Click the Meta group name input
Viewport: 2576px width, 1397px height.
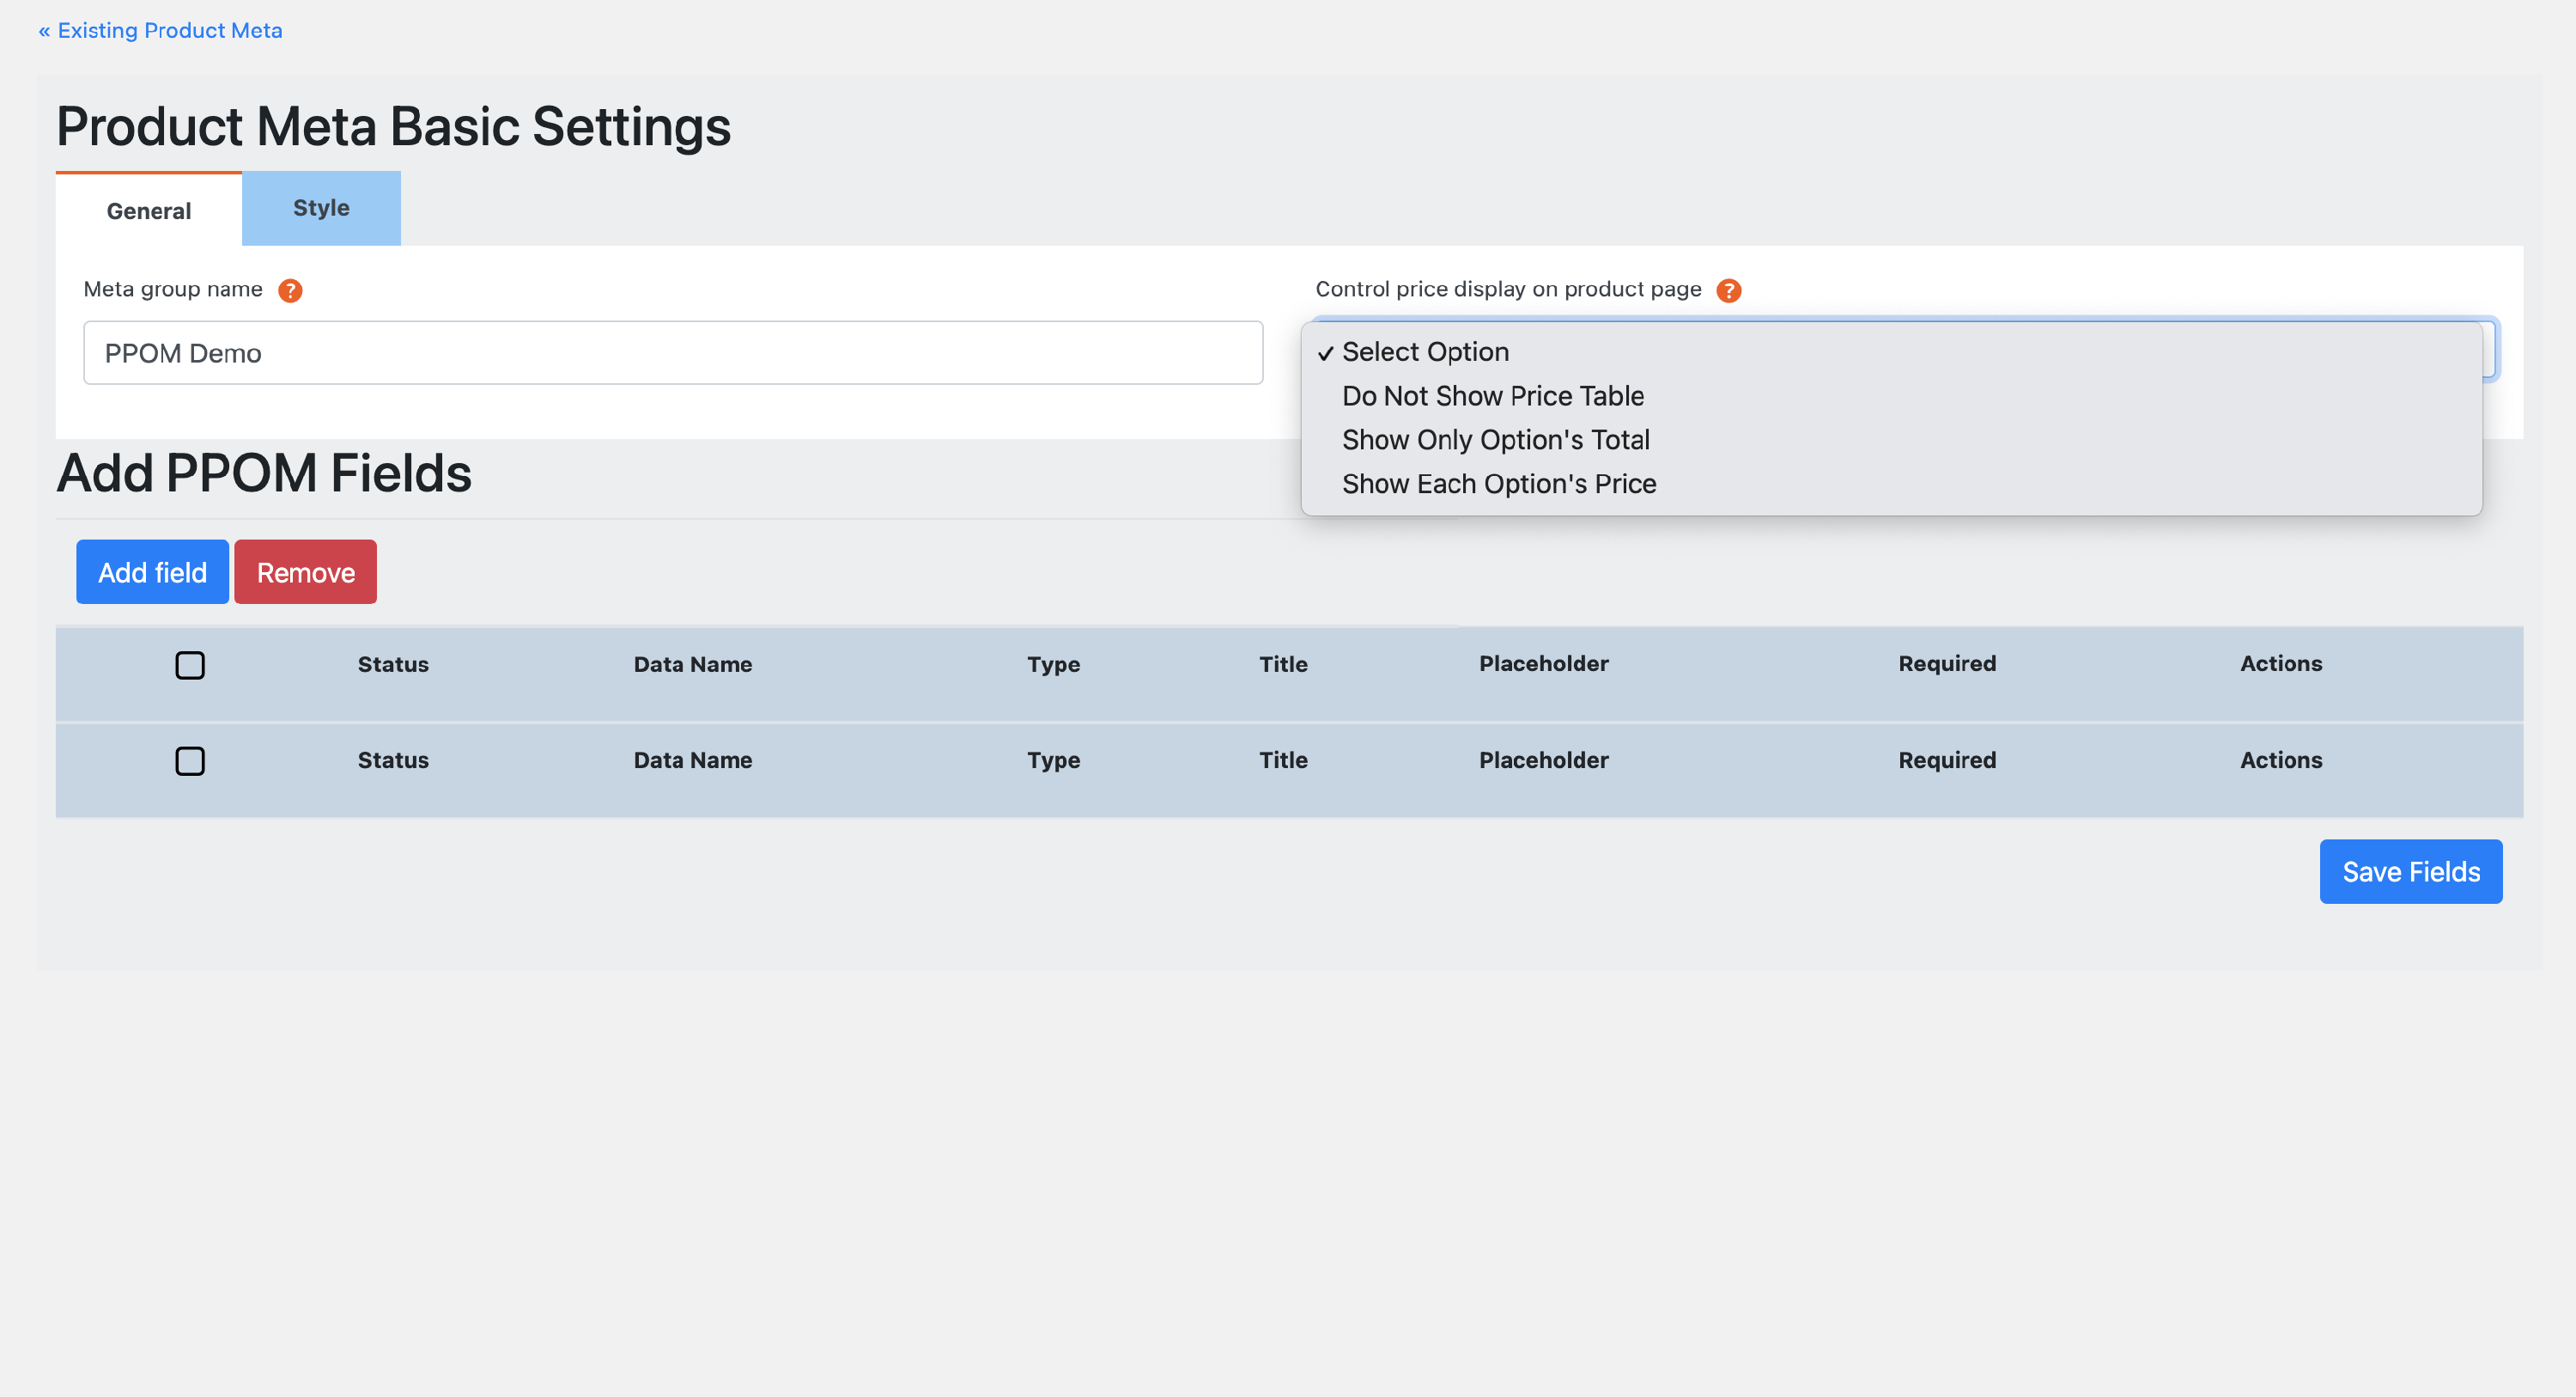coord(672,353)
